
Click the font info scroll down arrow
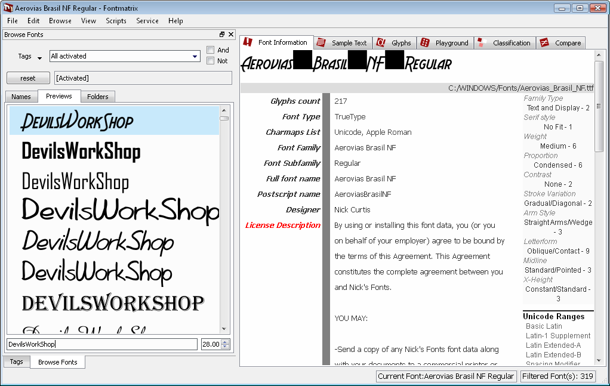click(x=599, y=361)
